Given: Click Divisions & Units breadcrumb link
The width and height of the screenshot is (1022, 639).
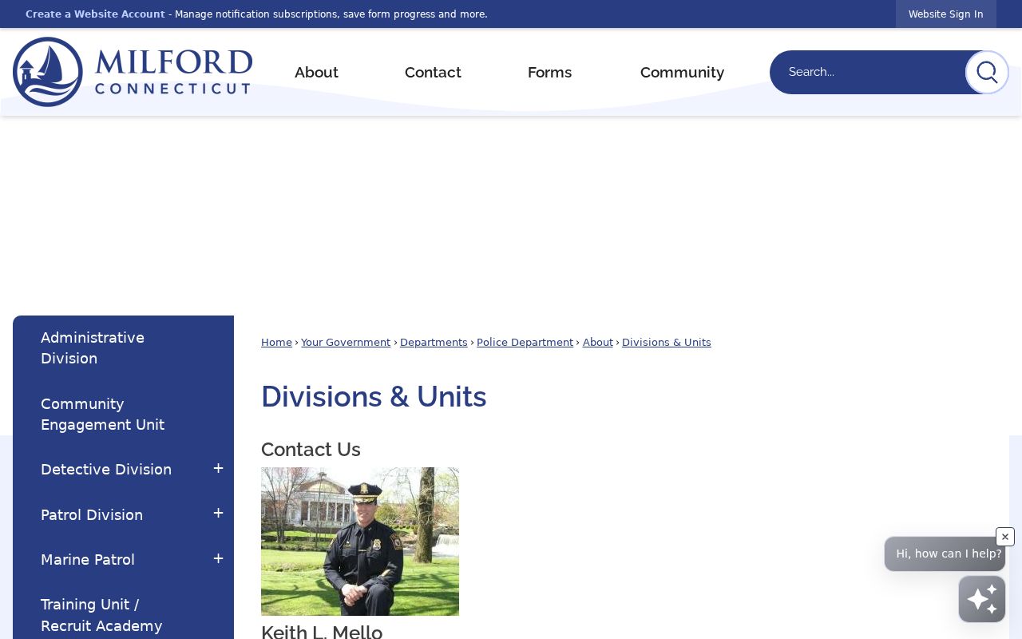Looking at the screenshot, I should coord(667,343).
